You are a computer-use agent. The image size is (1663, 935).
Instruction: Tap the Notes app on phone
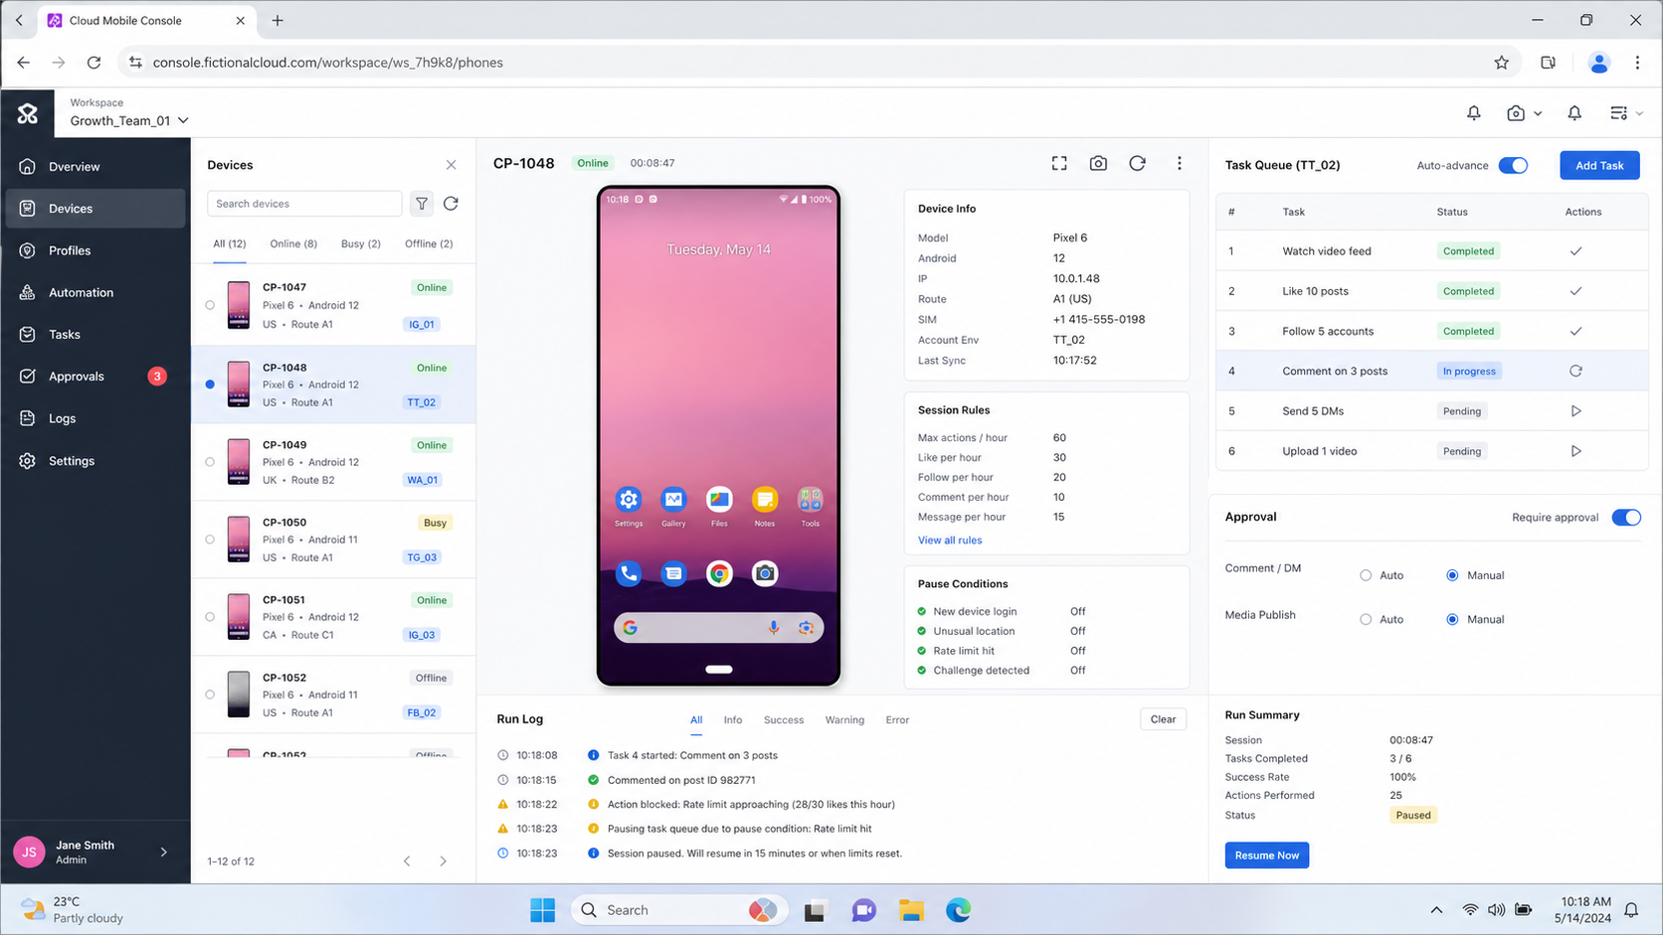(x=765, y=500)
